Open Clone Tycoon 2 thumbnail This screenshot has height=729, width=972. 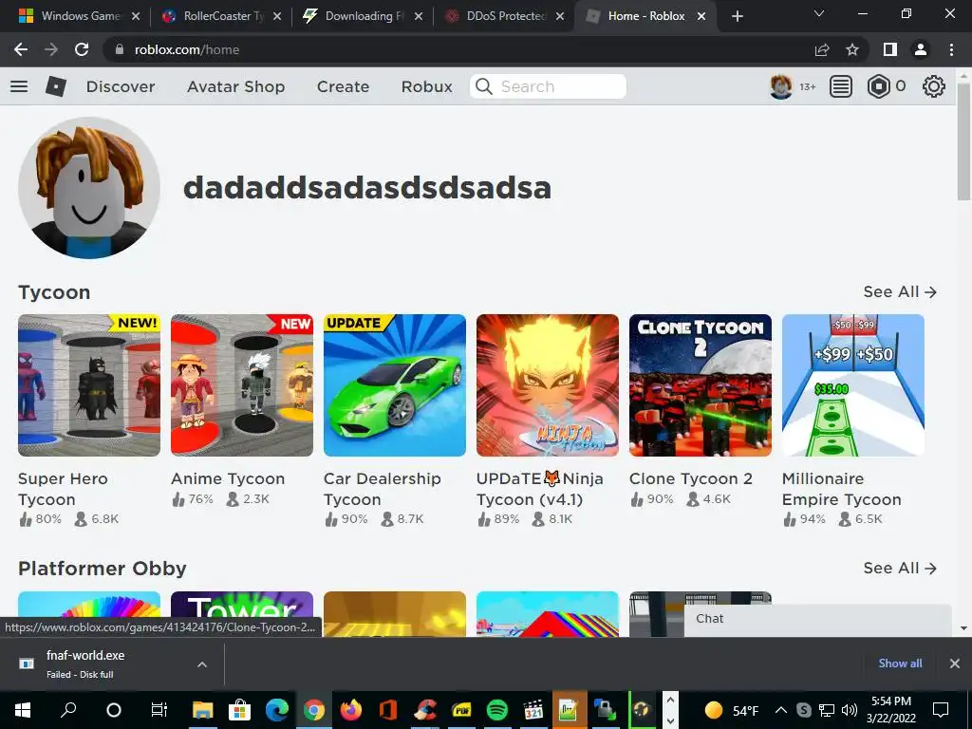pos(701,385)
